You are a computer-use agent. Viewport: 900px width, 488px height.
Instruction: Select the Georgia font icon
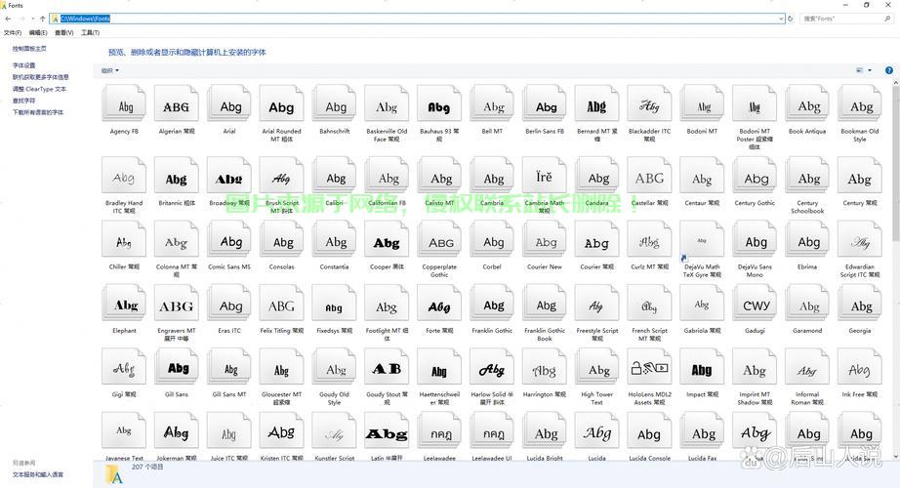(859, 304)
